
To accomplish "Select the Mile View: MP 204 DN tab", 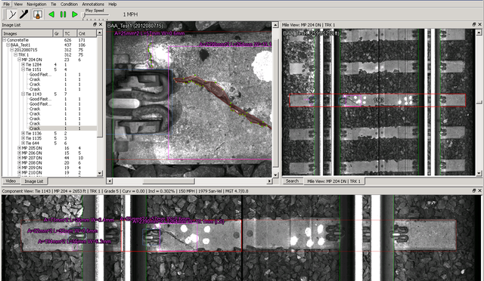I will 334,181.
